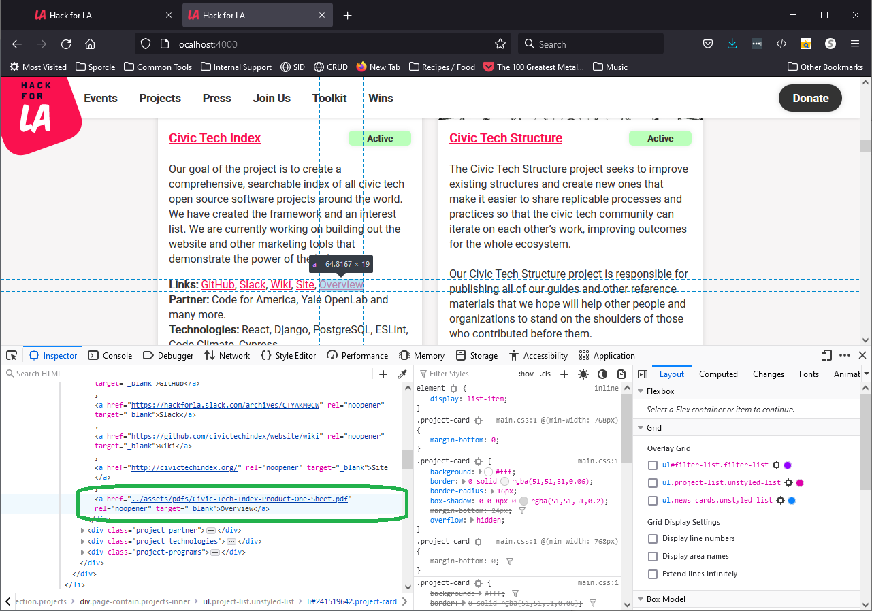The width and height of the screenshot is (872, 611).
Task: Activate the element picker tool in DevTools
Action: tap(12, 355)
